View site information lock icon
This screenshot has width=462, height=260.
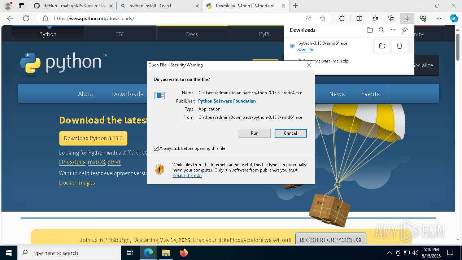45,18
